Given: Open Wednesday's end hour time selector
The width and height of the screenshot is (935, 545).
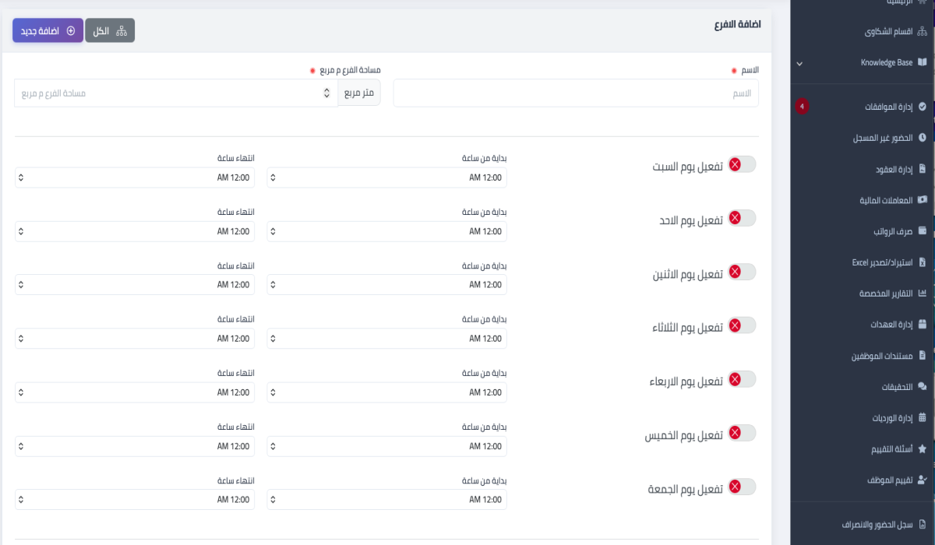Looking at the screenshot, I should point(134,392).
